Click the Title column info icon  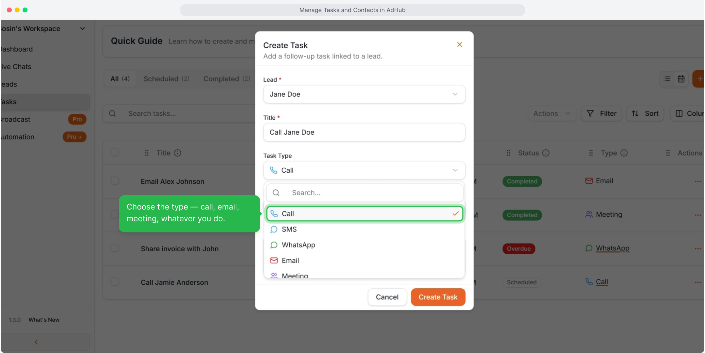(177, 153)
